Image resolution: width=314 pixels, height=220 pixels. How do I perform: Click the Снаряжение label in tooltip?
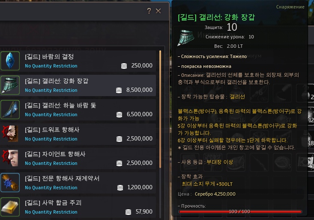coord(290,7)
